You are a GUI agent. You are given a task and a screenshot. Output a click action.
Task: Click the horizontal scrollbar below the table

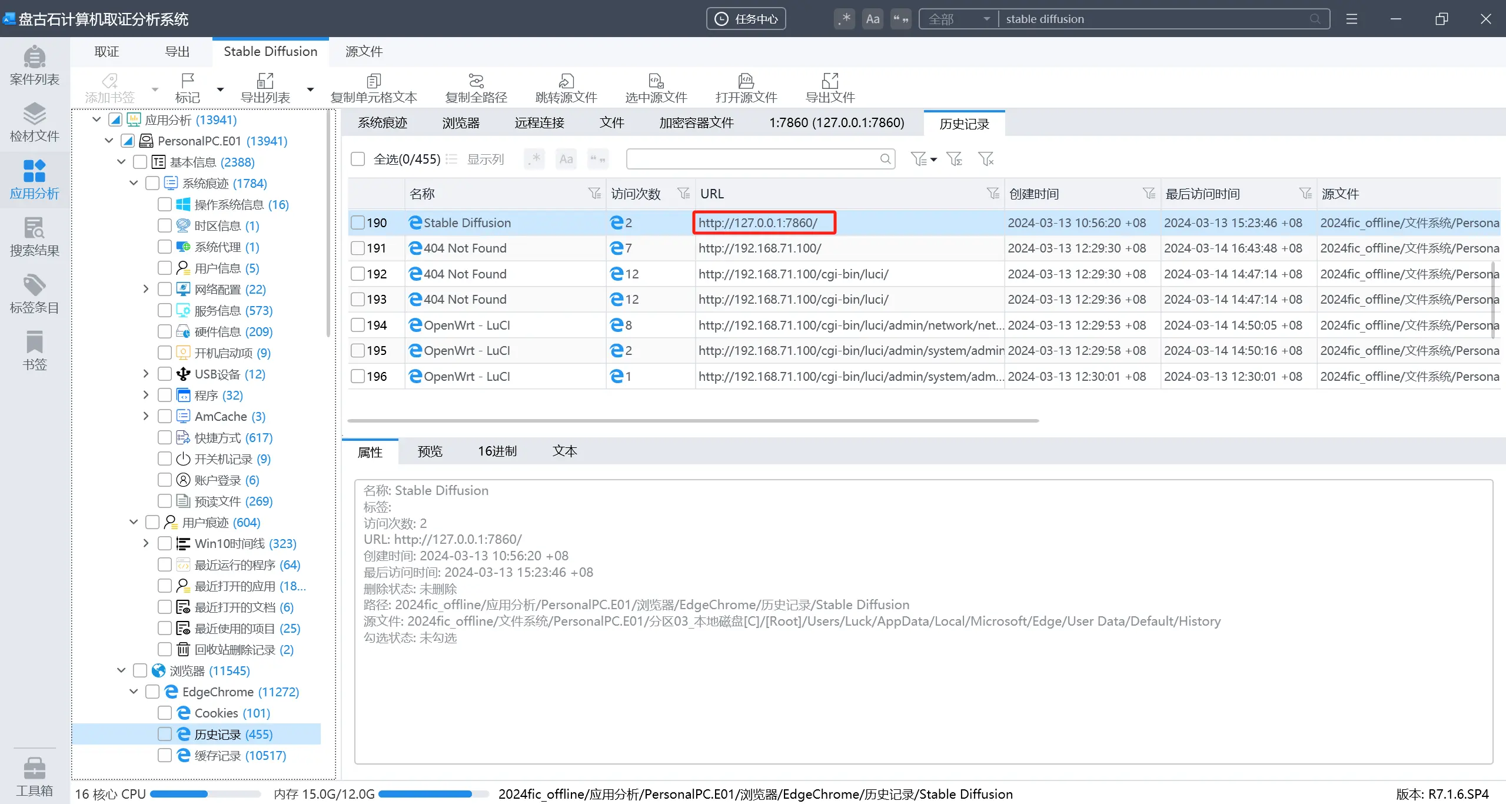tap(693, 420)
